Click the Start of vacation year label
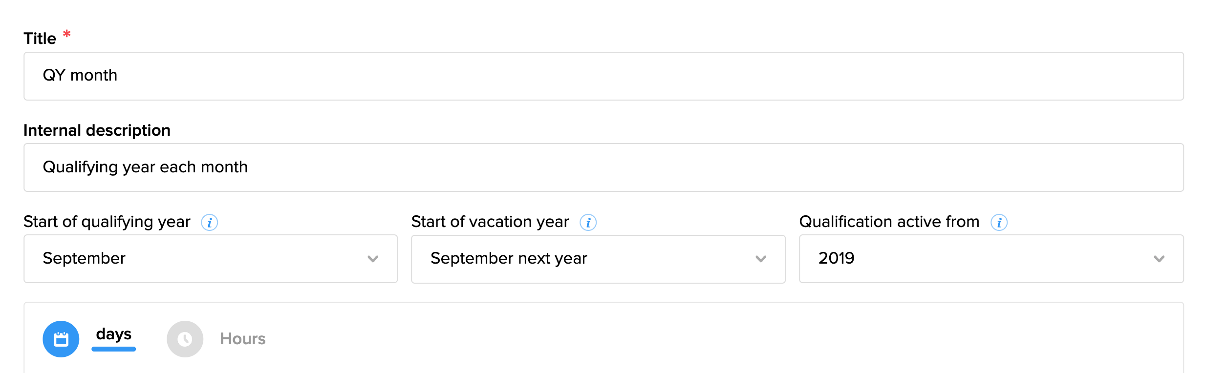Screen dimensions: 1206x373 (490, 222)
